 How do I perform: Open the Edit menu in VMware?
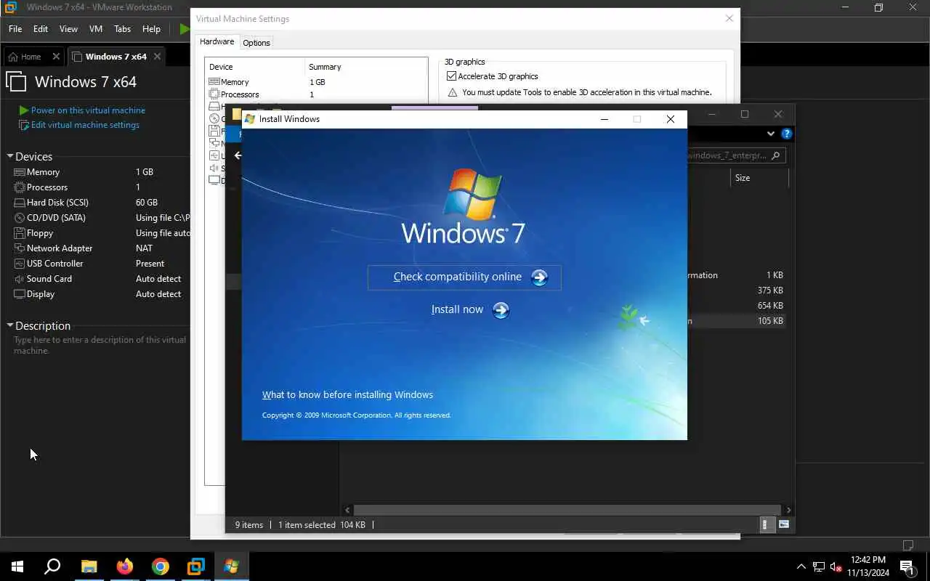coord(41,29)
